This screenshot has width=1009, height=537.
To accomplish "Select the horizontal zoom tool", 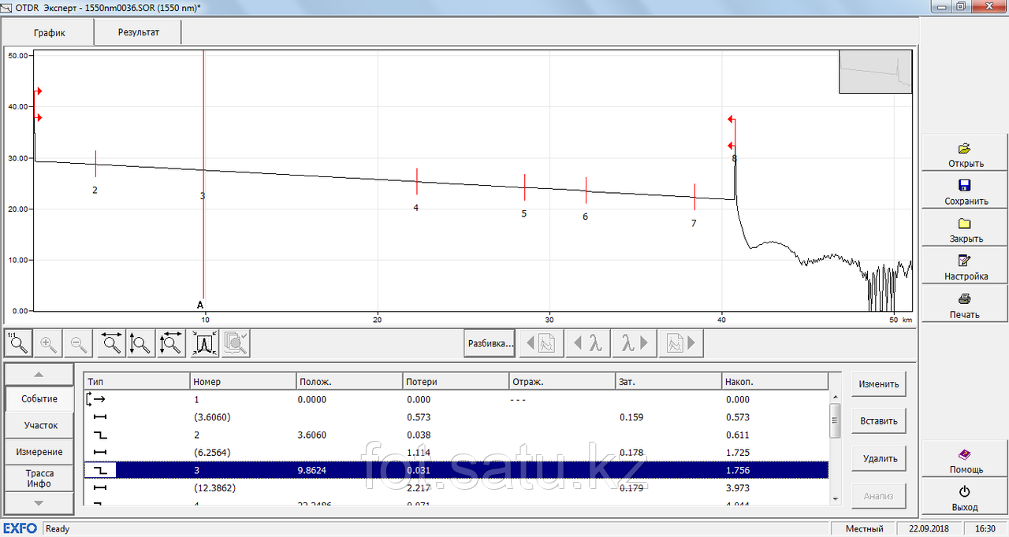I will point(111,343).
